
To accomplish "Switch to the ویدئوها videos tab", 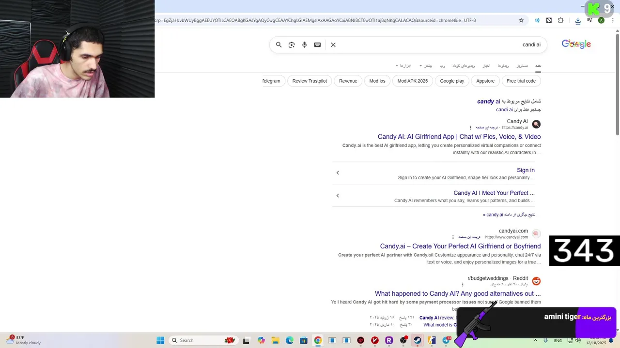I will click(x=503, y=66).
